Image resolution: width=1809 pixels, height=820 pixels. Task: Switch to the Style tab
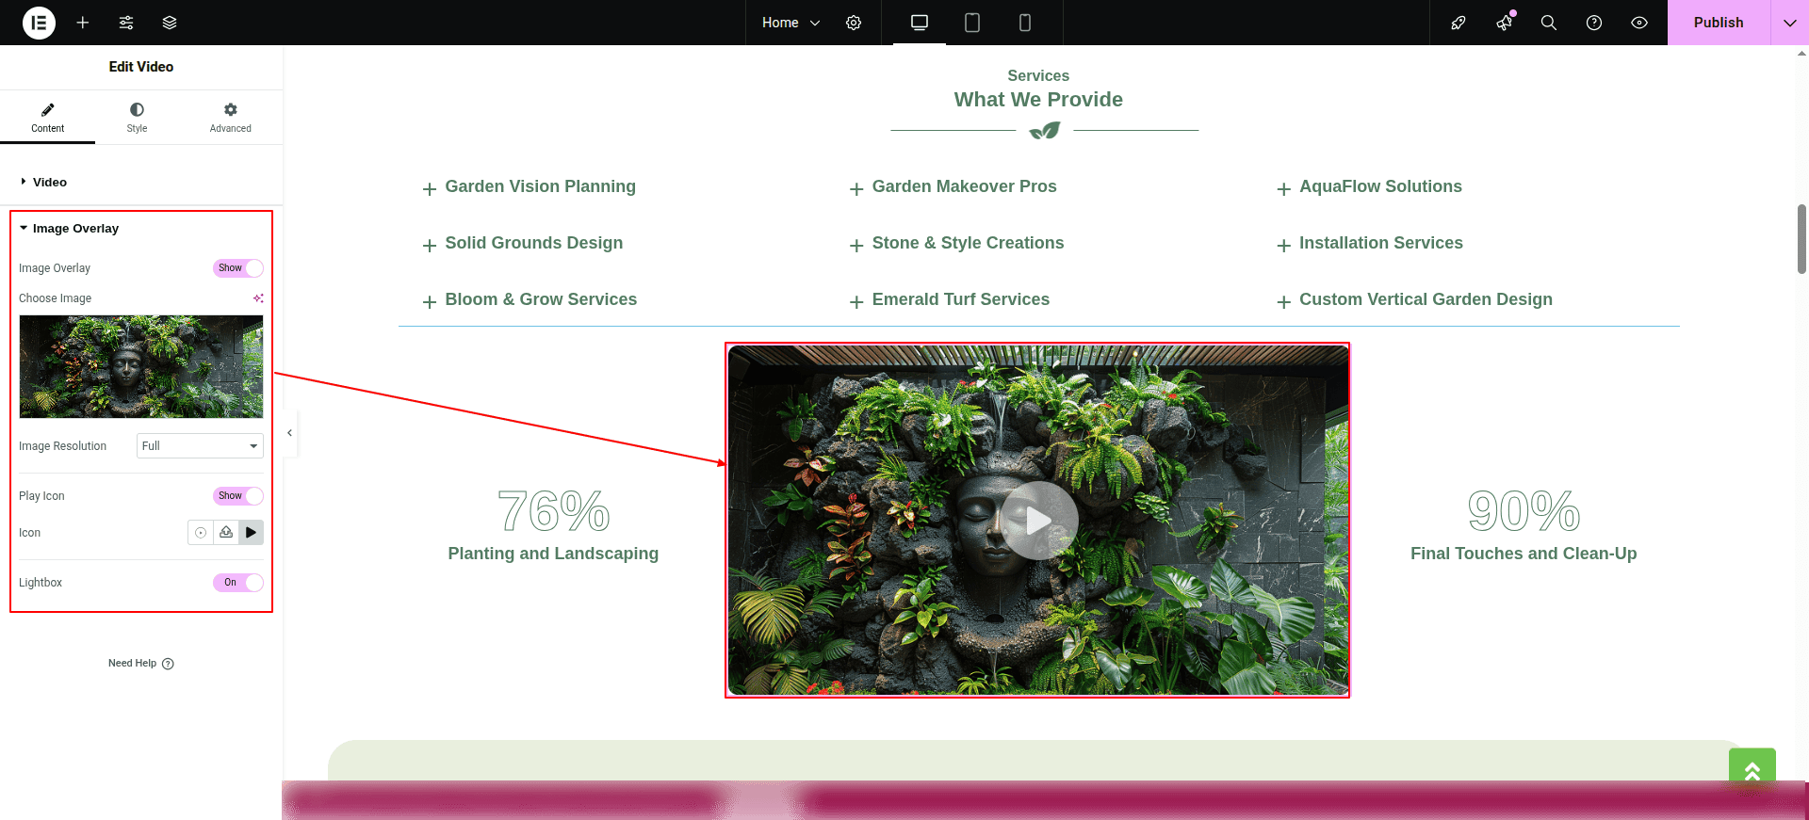click(x=137, y=118)
